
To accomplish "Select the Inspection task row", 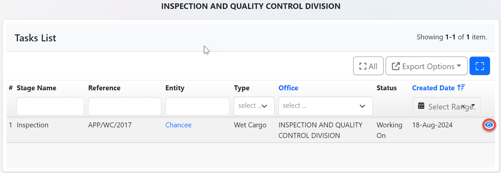I will tap(32, 125).
